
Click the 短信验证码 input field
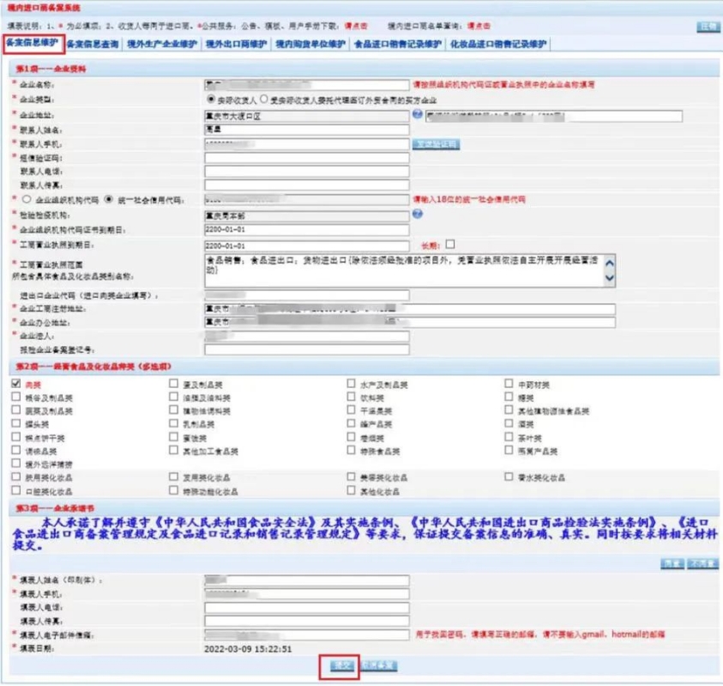point(306,158)
